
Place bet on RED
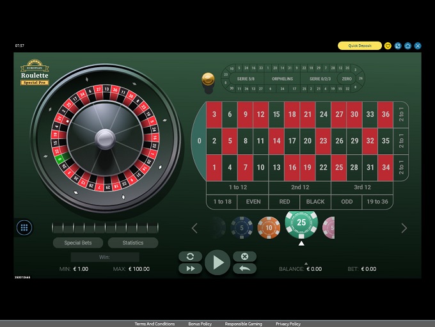click(285, 202)
